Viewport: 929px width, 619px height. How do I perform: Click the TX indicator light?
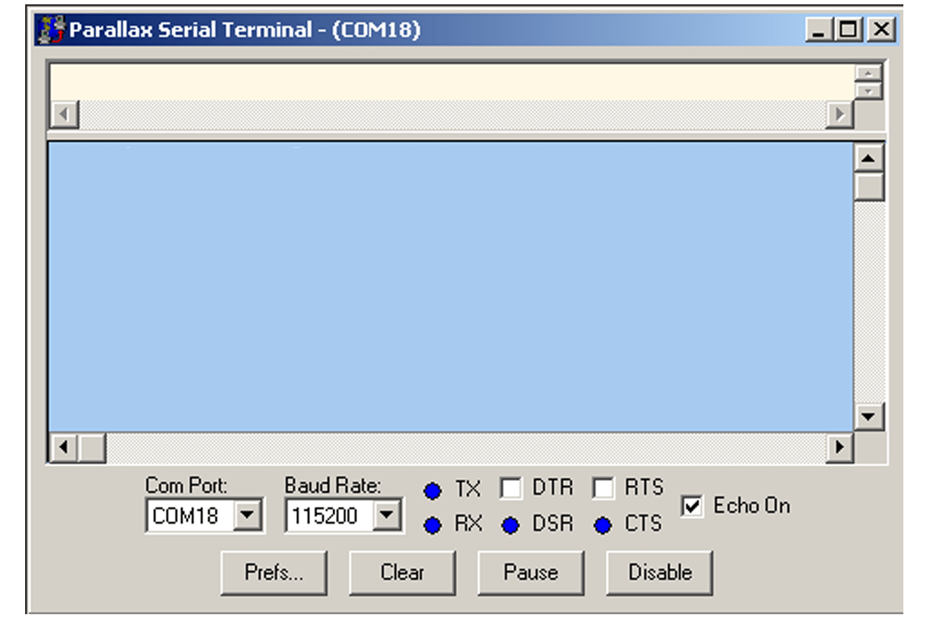pyautogui.click(x=433, y=491)
